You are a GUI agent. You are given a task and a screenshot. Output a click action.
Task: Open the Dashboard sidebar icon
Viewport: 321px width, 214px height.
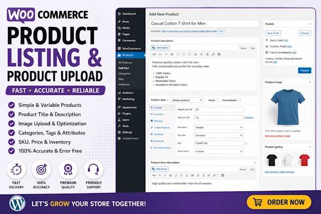119,14
